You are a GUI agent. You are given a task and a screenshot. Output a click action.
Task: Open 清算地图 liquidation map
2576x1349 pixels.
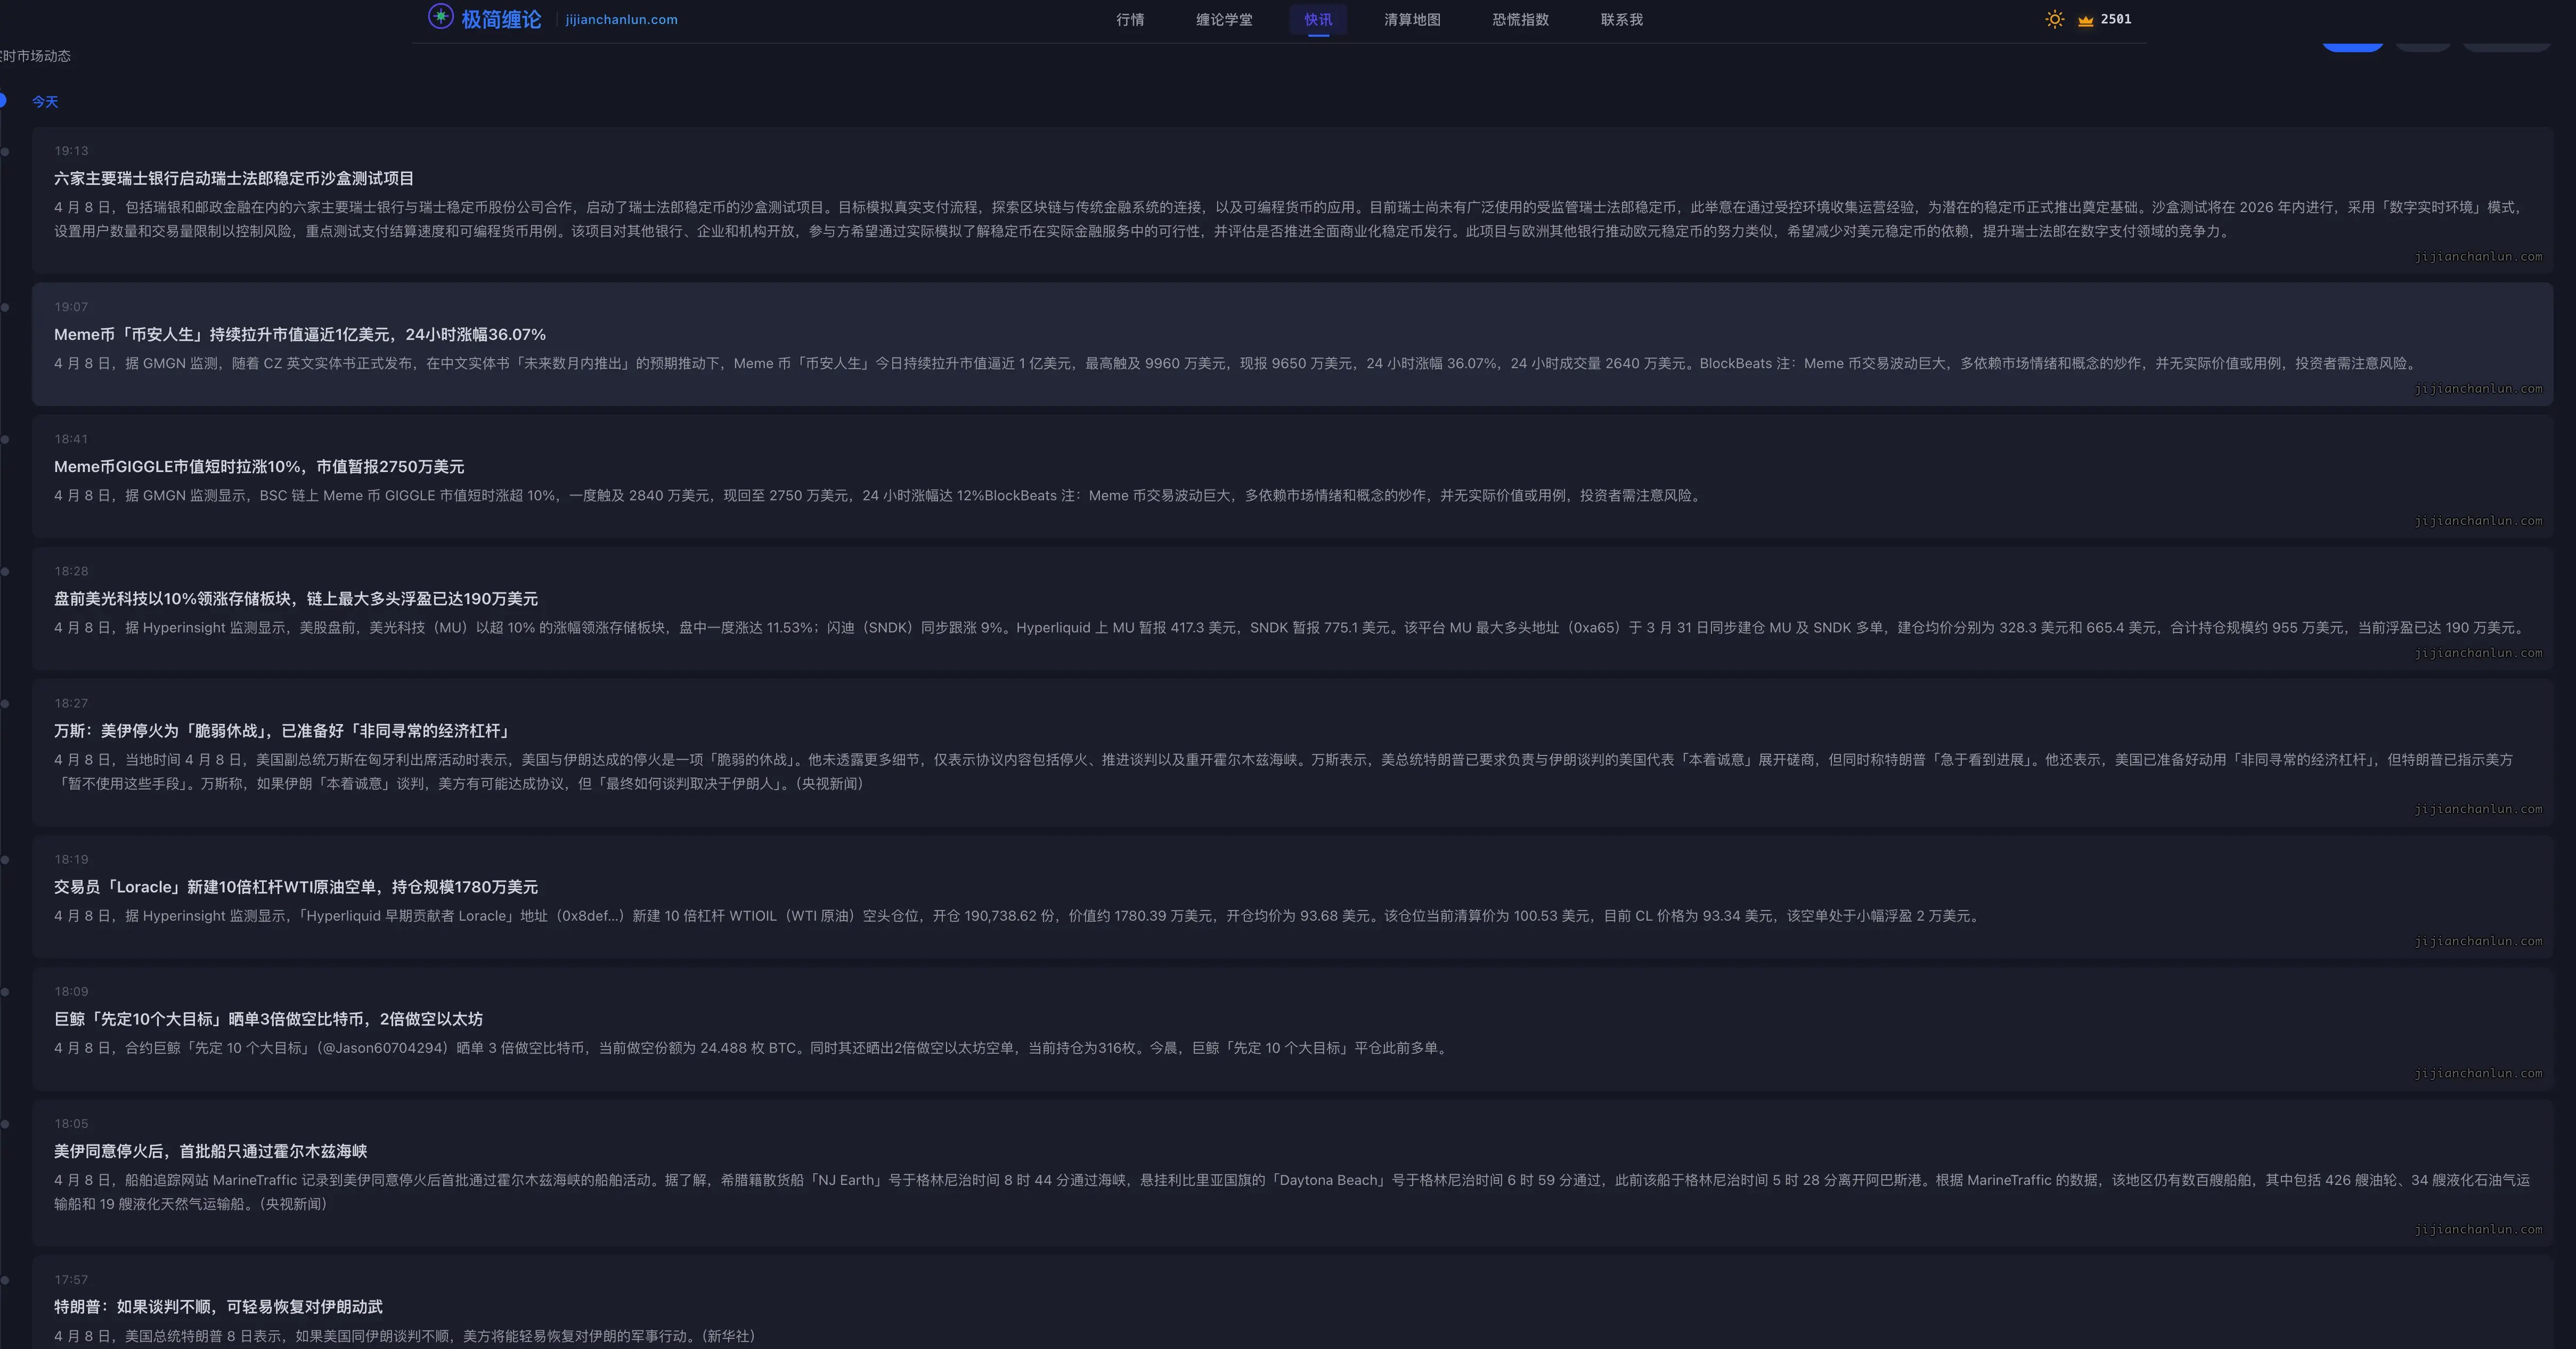coord(1412,20)
